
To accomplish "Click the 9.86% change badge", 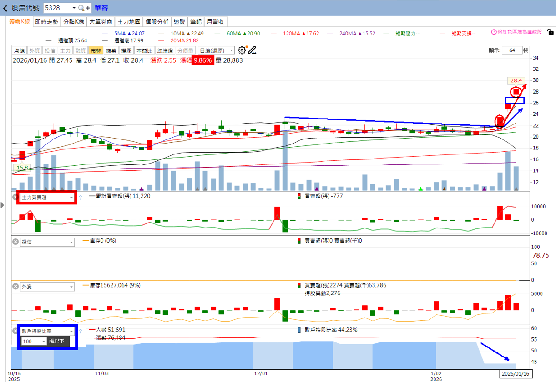I will 202,60.
